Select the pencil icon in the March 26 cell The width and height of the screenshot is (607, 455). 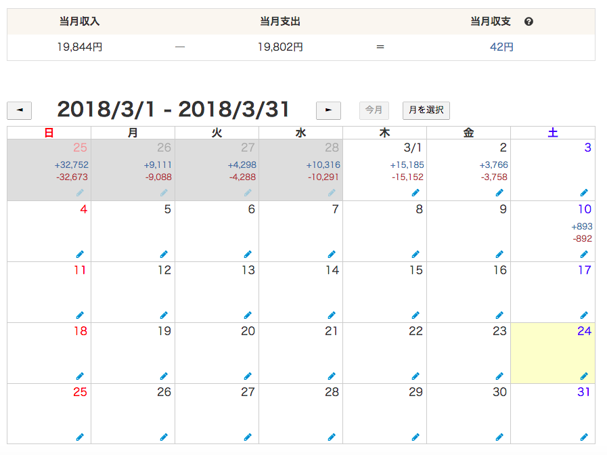point(164,437)
